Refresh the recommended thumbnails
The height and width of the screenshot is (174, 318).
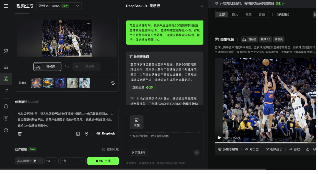click(113, 83)
